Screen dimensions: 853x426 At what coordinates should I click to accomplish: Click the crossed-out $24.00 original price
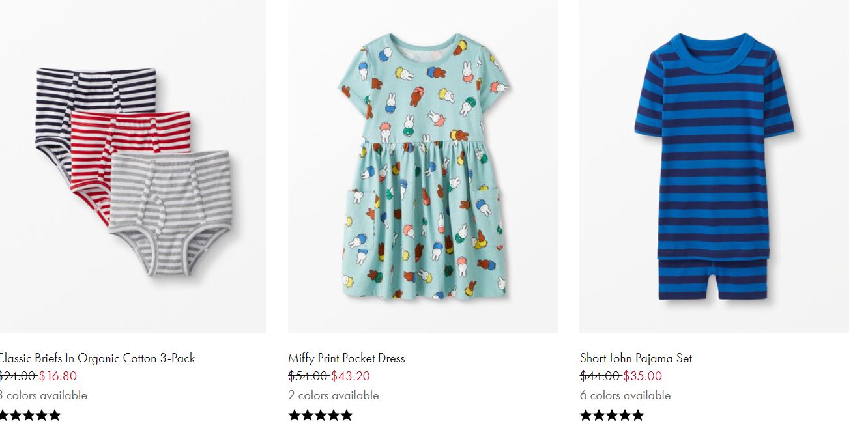click(18, 376)
